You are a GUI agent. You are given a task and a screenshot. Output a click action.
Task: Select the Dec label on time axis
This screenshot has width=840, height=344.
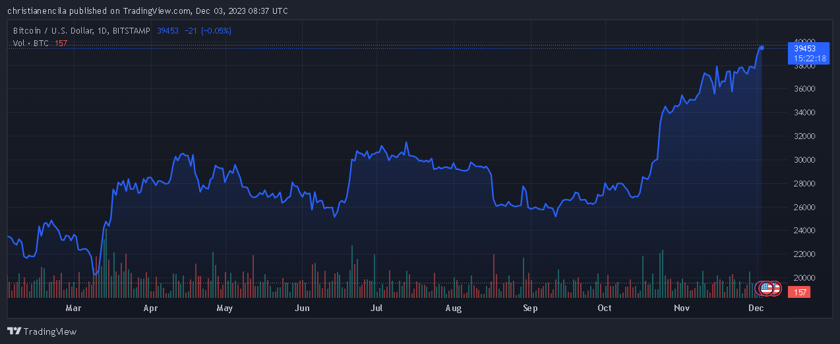pyautogui.click(x=756, y=308)
